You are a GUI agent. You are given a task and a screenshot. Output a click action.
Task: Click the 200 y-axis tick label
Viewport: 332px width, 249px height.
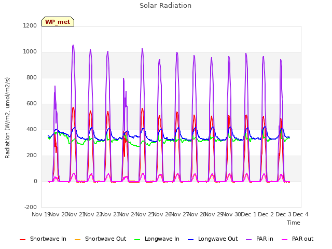coord(32,156)
